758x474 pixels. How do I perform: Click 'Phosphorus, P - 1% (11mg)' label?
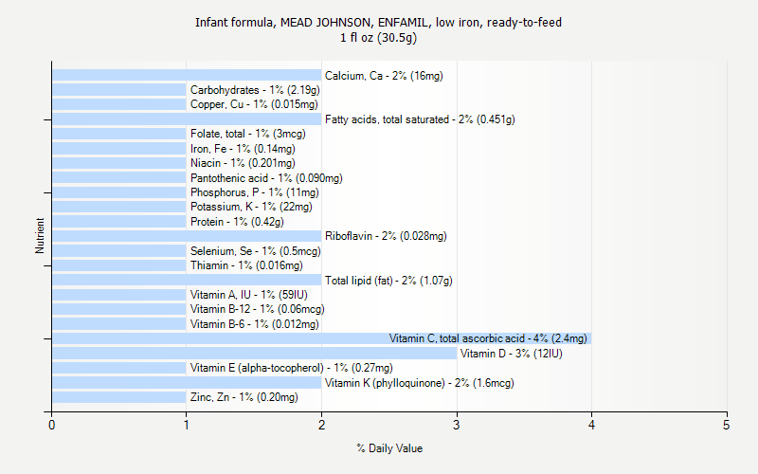click(254, 192)
